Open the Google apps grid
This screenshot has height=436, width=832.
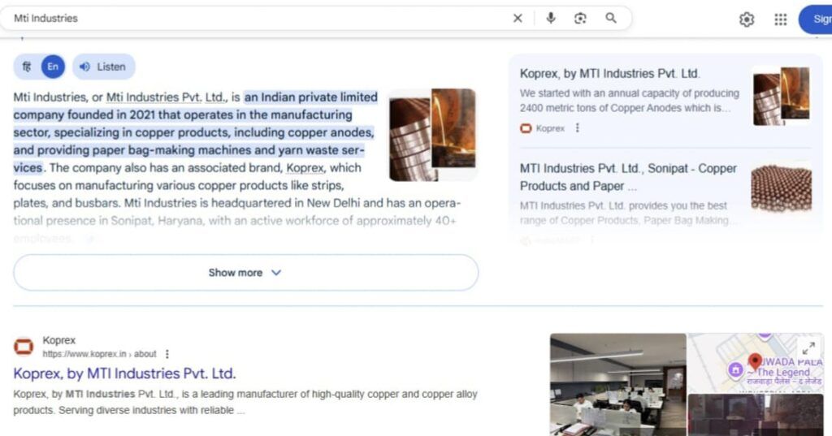pyautogui.click(x=781, y=19)
